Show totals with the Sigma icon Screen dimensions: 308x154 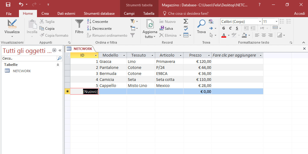point(186,21)
